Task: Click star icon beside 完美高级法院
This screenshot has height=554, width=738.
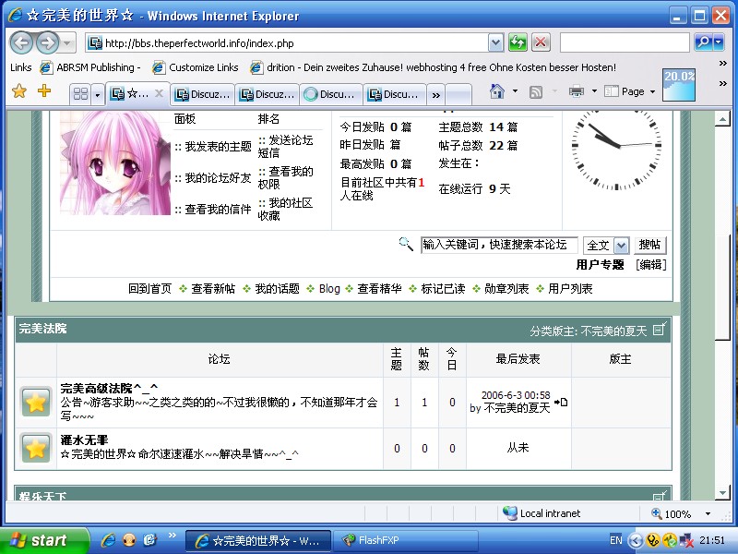Action: (36, 403)
